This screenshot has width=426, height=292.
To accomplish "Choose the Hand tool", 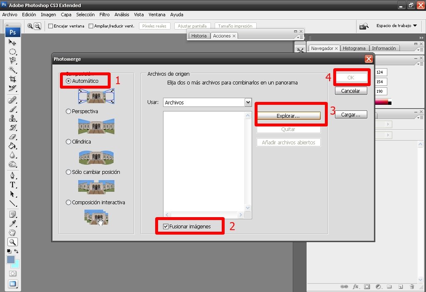I will [12, 233].
